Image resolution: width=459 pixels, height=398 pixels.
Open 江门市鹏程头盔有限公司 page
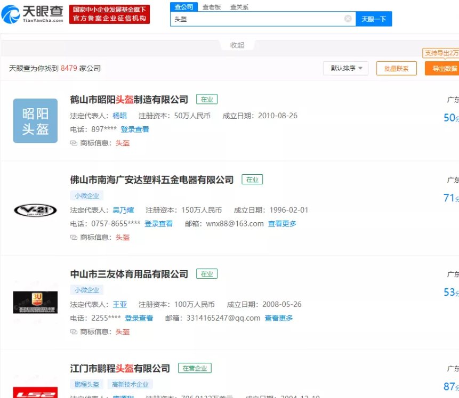coord(120,369)
